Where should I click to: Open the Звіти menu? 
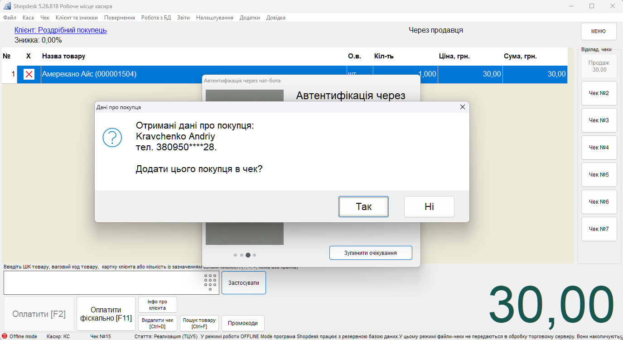point(184,18)
